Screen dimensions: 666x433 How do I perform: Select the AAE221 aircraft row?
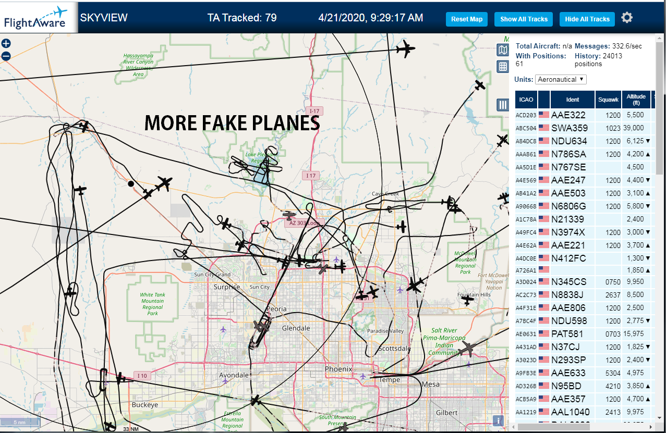pyautogui.click(x=585, y=245)
